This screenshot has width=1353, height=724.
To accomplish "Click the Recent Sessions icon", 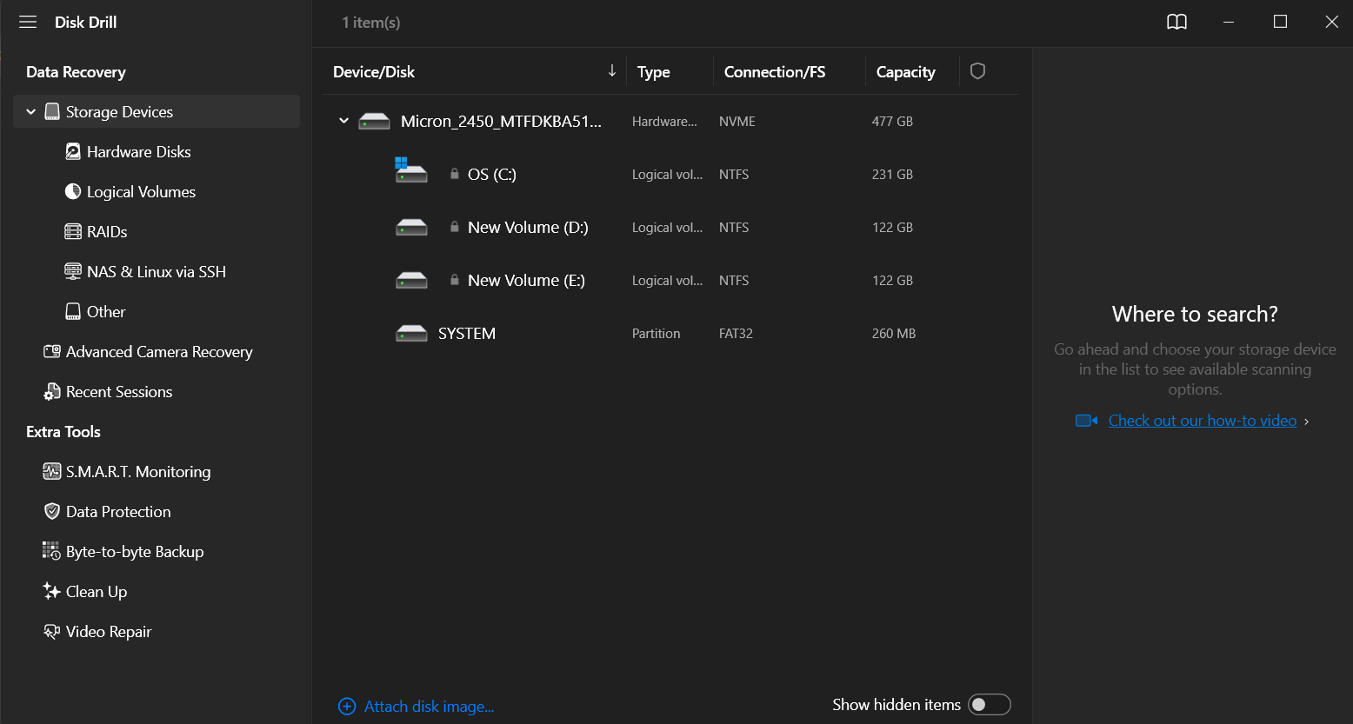I will [x=51, y=392].
